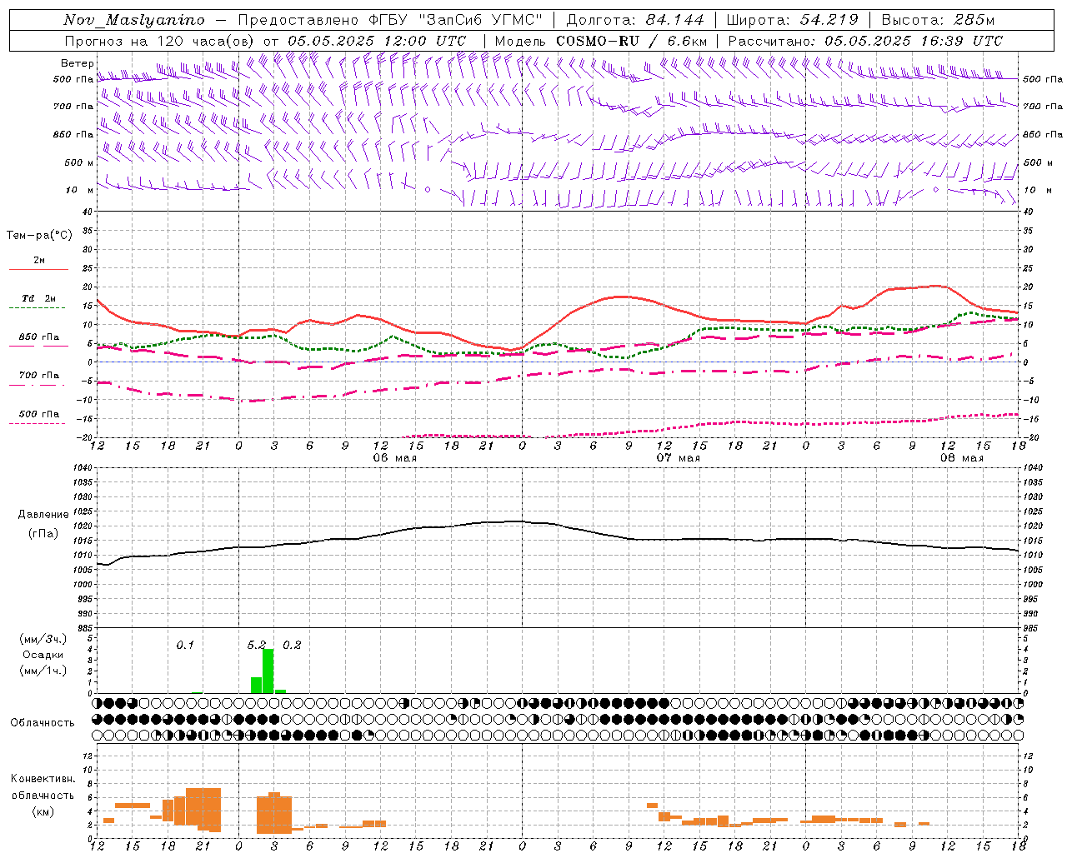Click the '(гПа)' unit under Давление
Screen dimensions: 1067x853
pyautogui.click(x=43, y=534)
